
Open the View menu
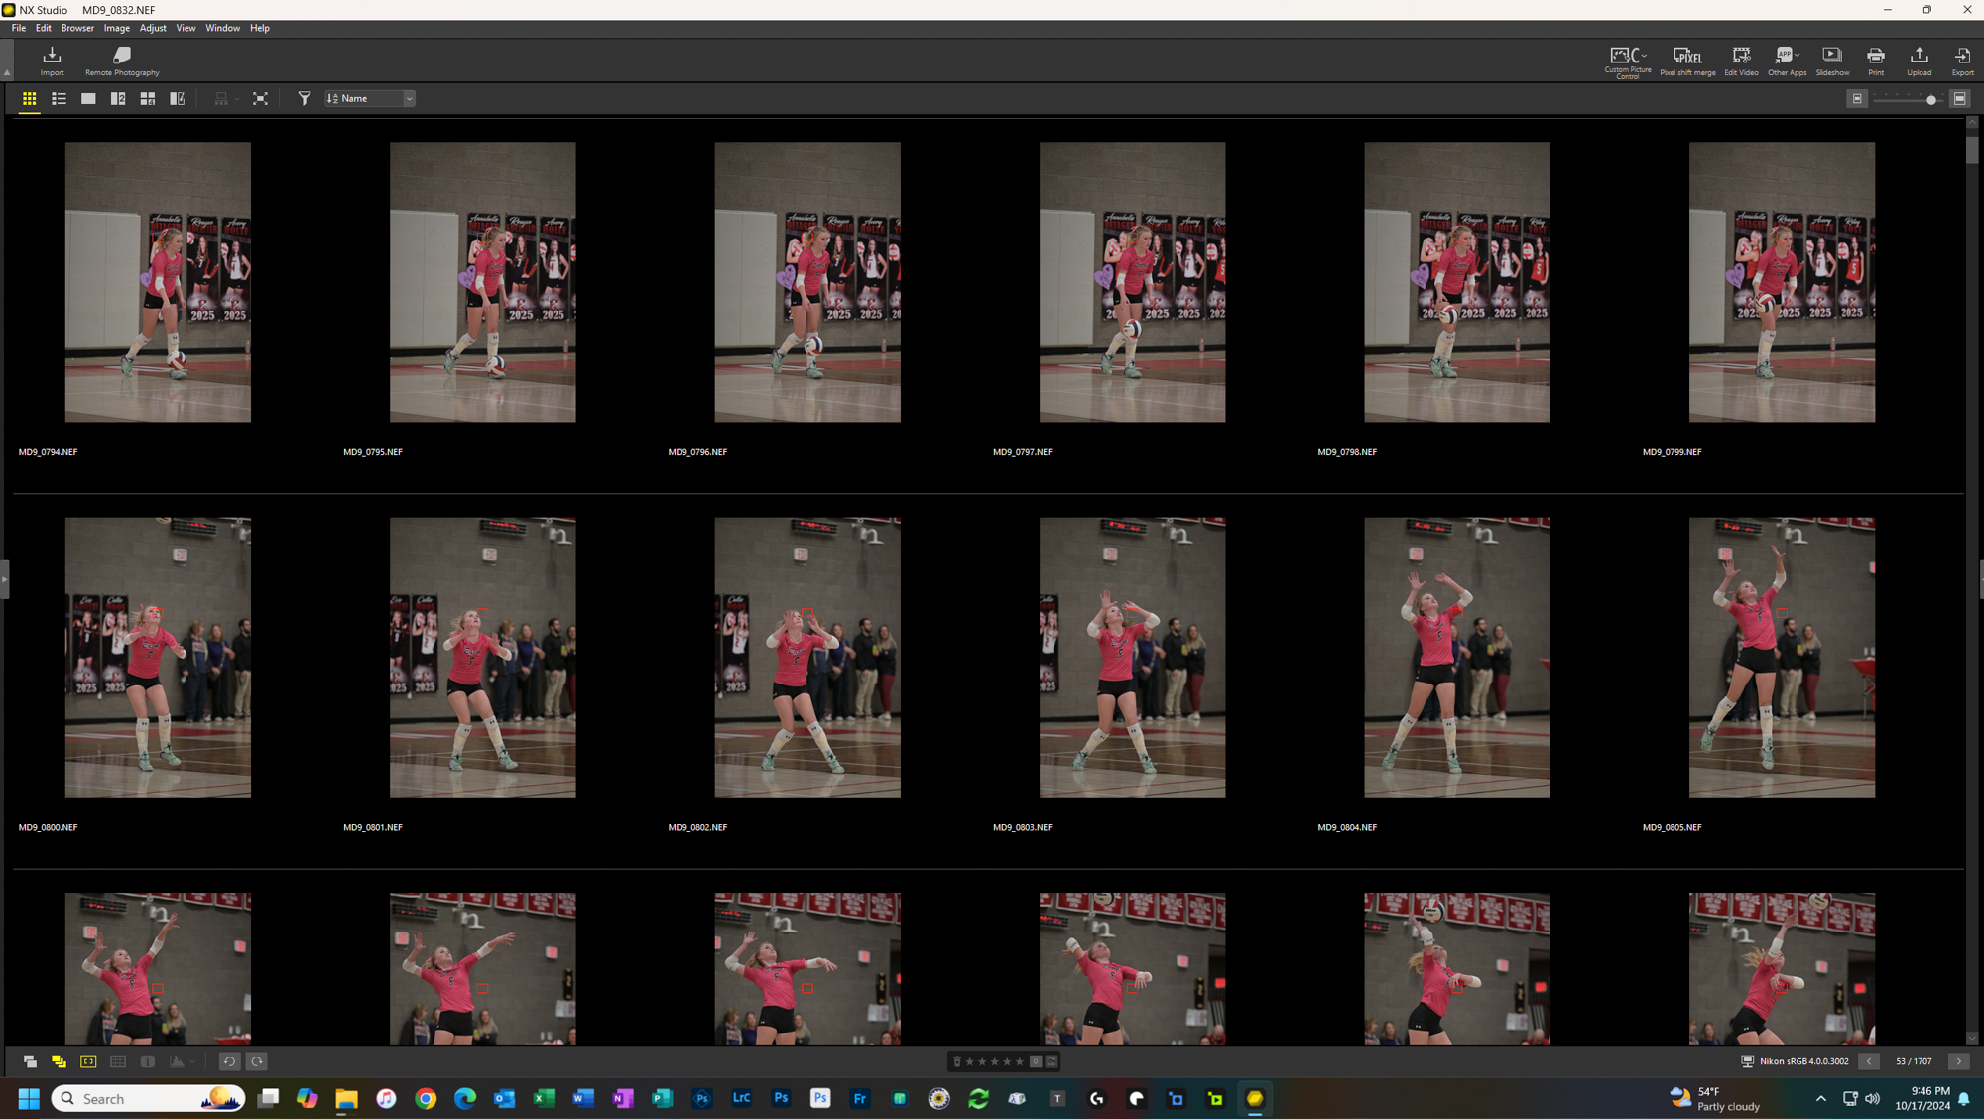pyautogui.click(x=186, y=28)
